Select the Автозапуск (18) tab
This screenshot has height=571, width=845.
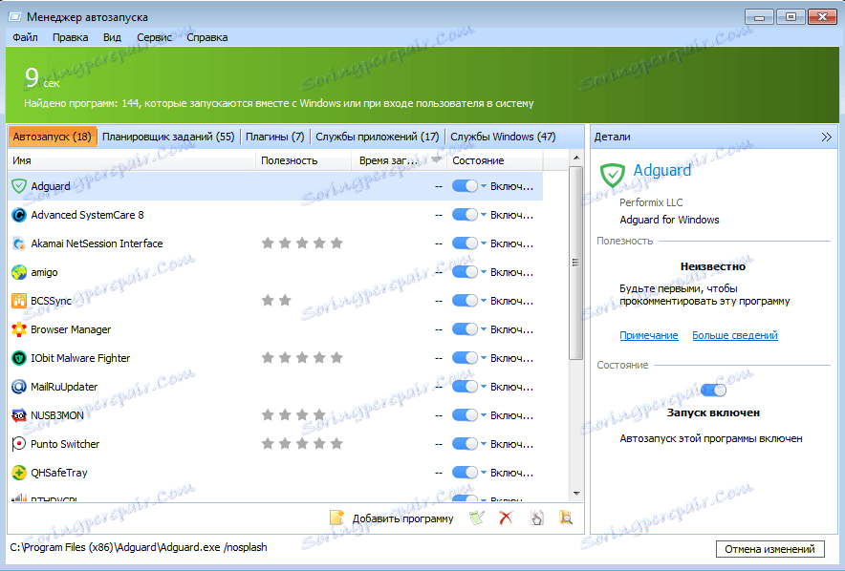tap(53, 137)
